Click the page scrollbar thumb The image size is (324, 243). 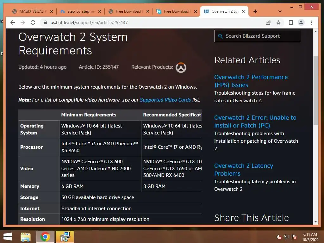click(x=315, y=90)
